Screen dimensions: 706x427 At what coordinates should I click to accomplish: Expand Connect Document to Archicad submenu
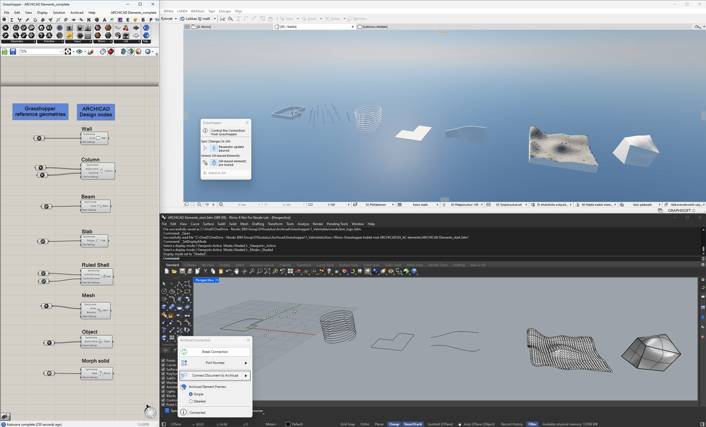coord(246,376)
